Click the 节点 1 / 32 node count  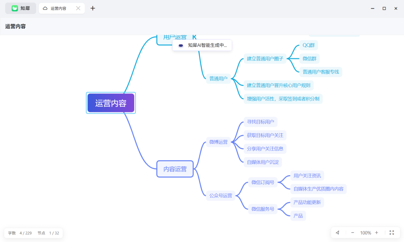pyautogui.click(x=48, y=233)
